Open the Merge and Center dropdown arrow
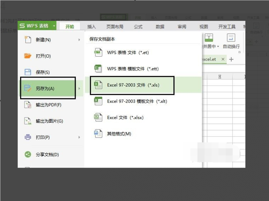This screenshot has height=201, width=269. click(218, 46)
